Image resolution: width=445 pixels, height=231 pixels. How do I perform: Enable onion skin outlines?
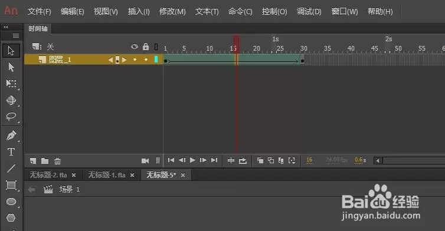click(x=271, y=161)
